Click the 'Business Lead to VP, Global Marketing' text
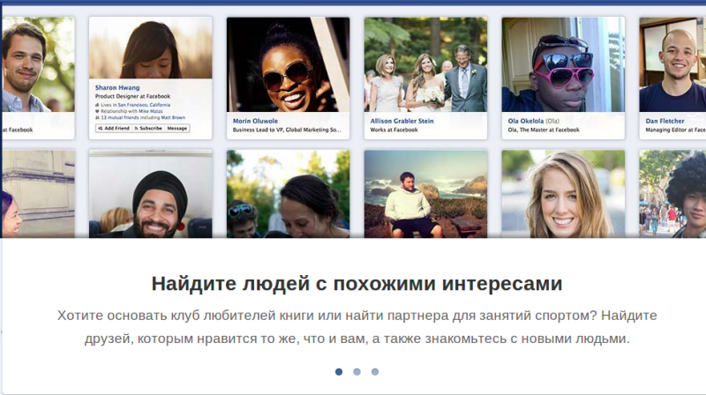 click(x=287, y=130)
